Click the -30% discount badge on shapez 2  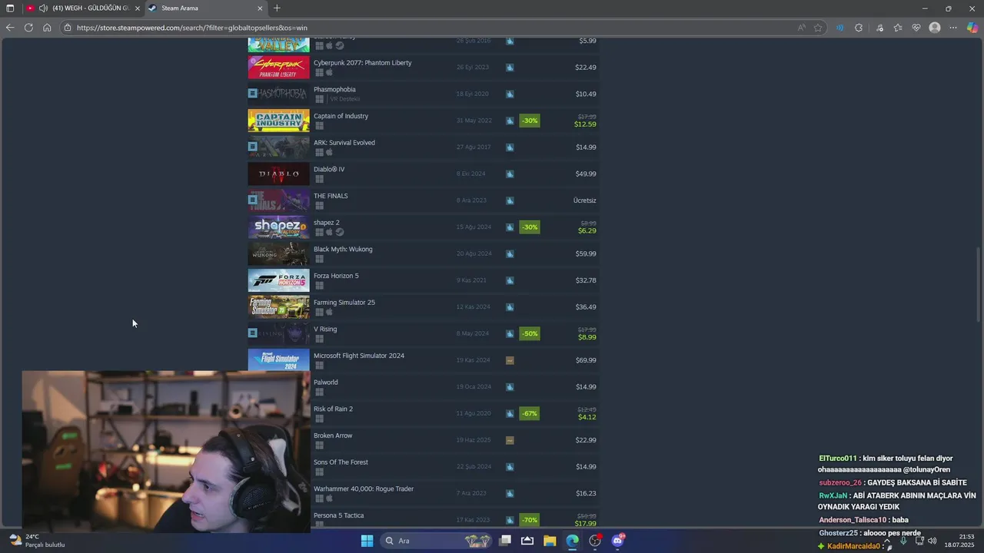coord(529,227)
